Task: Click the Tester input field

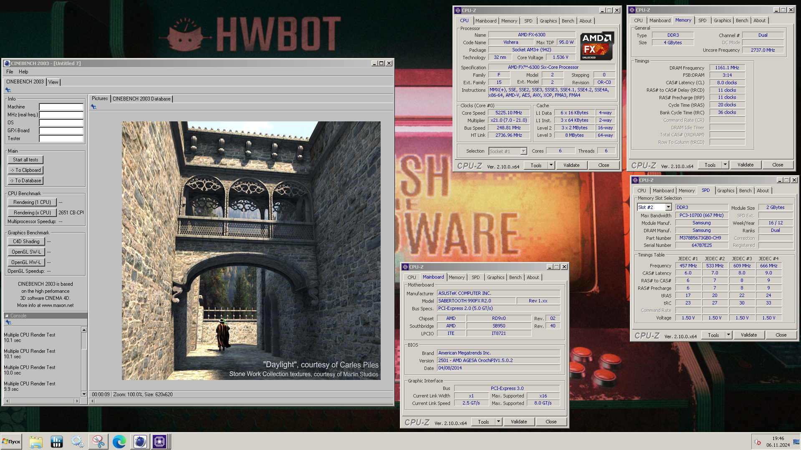Action: (x=61, y=138)
